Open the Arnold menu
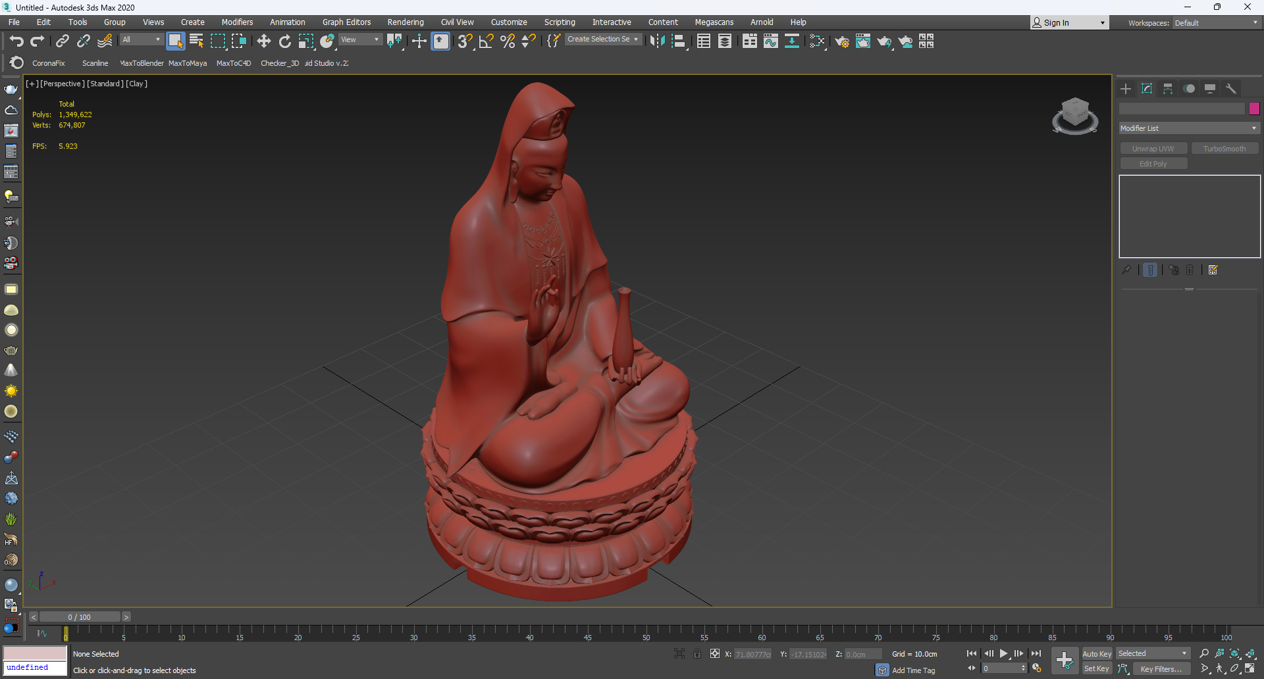The image size is (1264, 679). tap(762, 22)
